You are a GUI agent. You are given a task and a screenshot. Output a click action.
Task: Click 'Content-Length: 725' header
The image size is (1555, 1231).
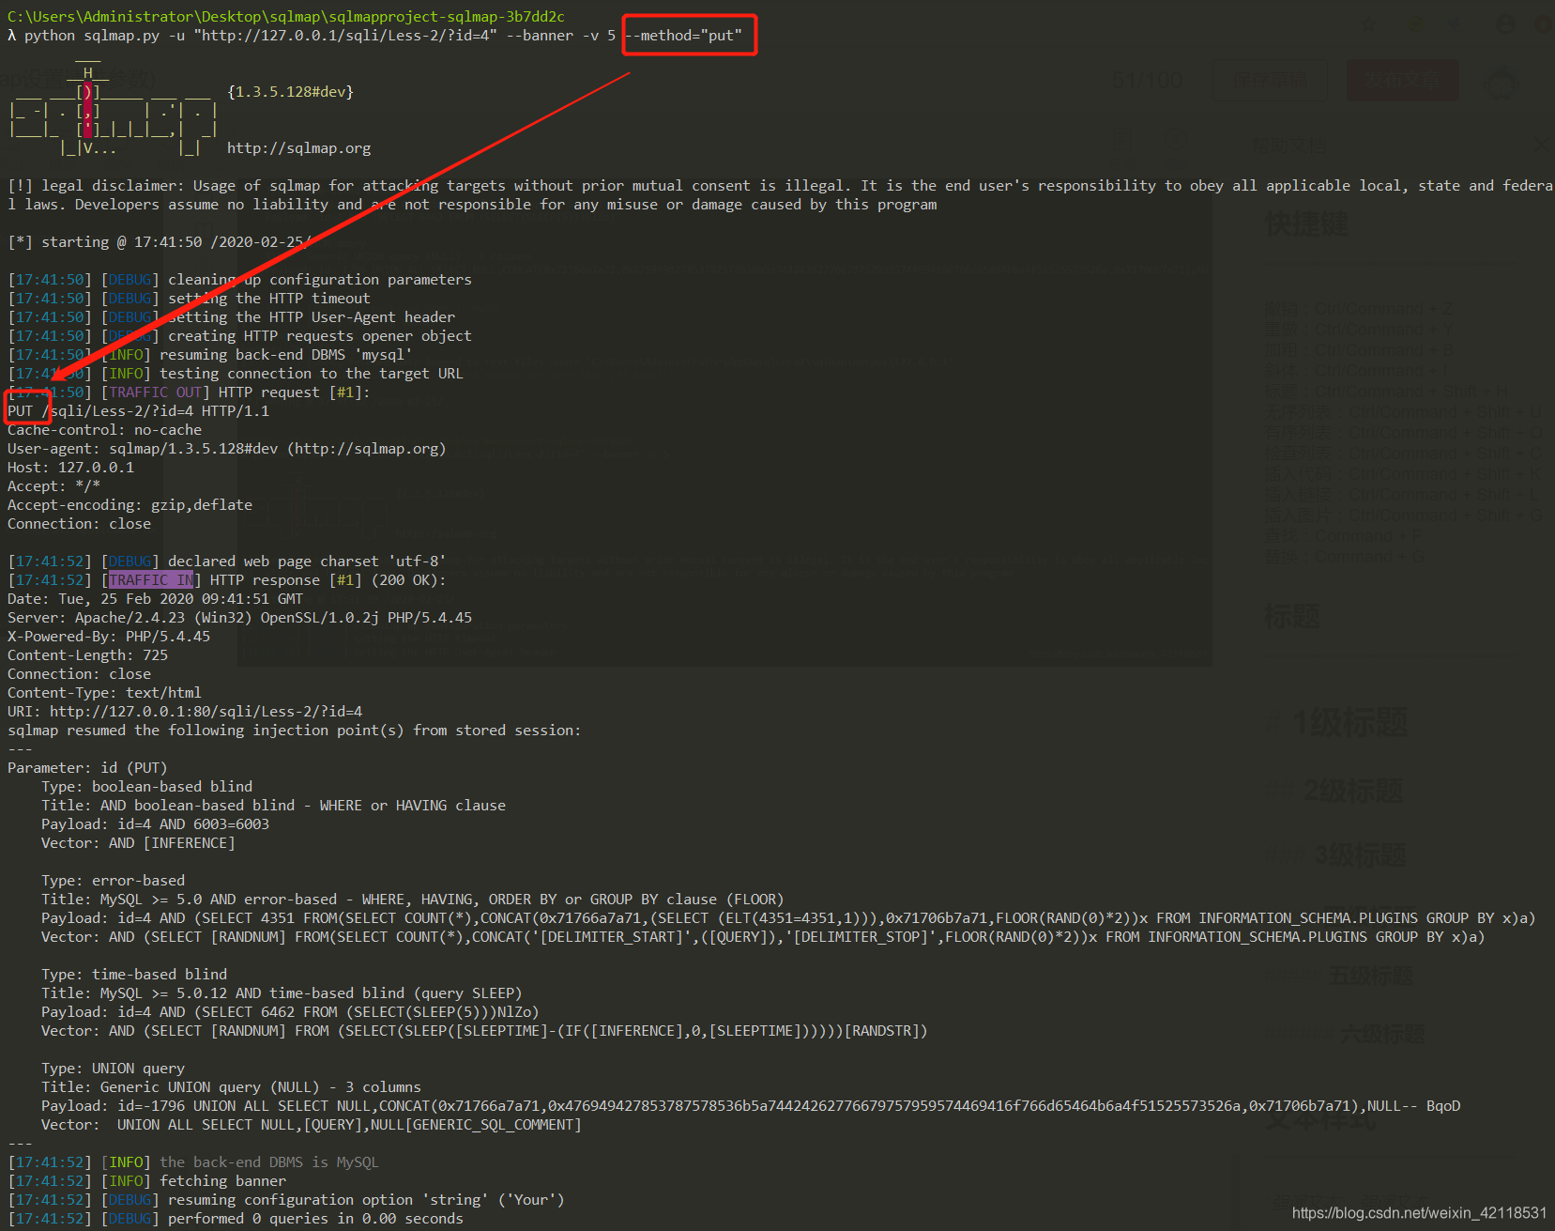87,655
